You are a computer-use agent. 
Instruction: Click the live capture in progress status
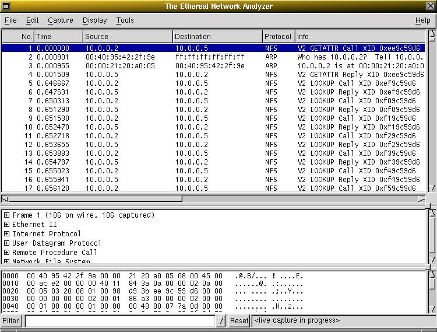(x=297, y=320)
